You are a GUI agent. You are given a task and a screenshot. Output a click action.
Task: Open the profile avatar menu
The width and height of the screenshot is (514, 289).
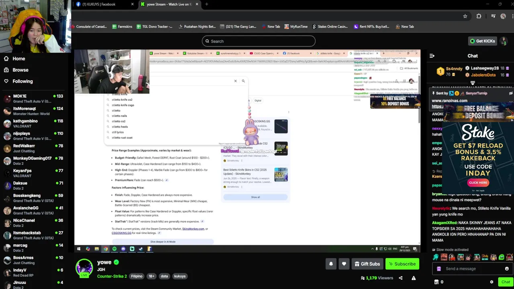point(503,41)
